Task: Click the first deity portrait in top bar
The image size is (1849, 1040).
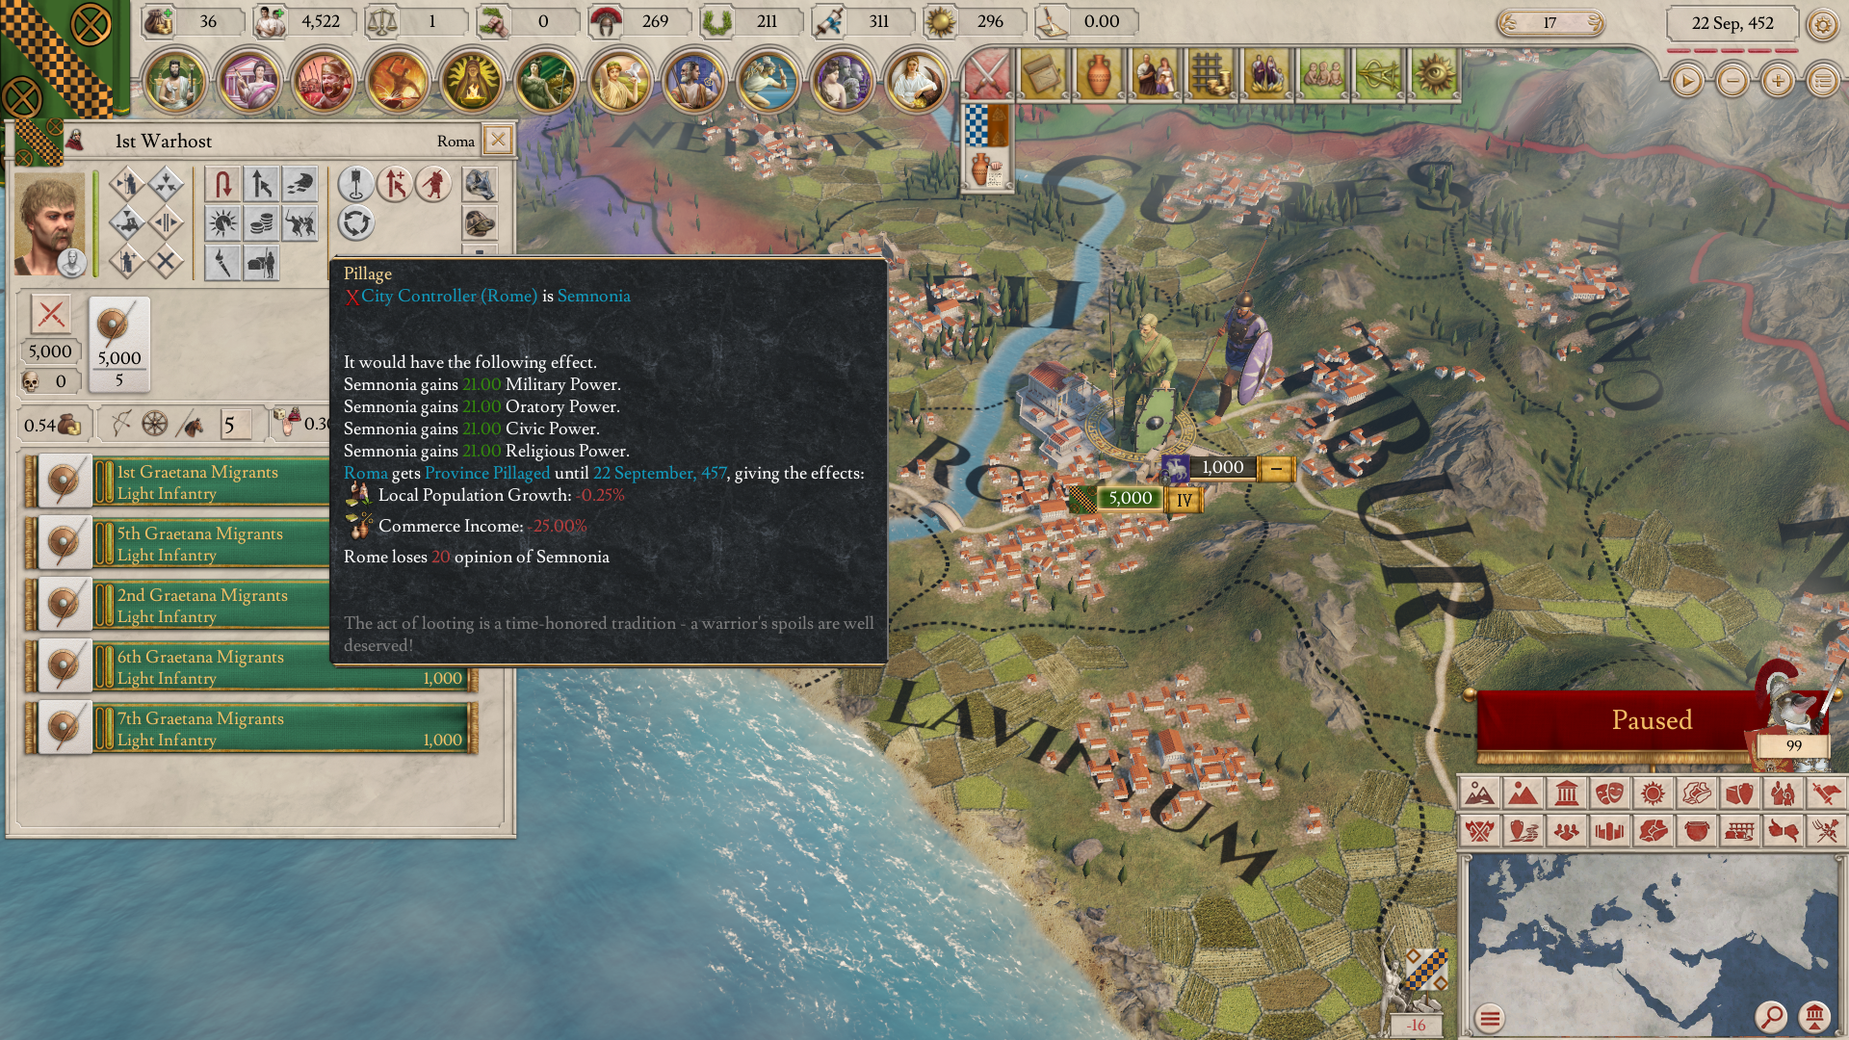Action: coord(174,81)
